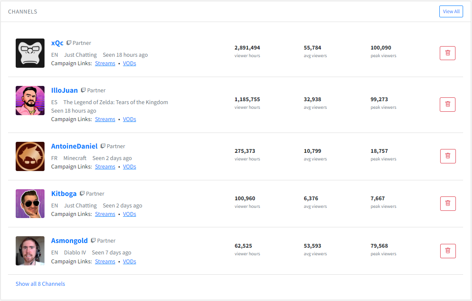Remove IlloJuan channel with trash button
Viewport: 472px width, 301px height.
[447, 105]
